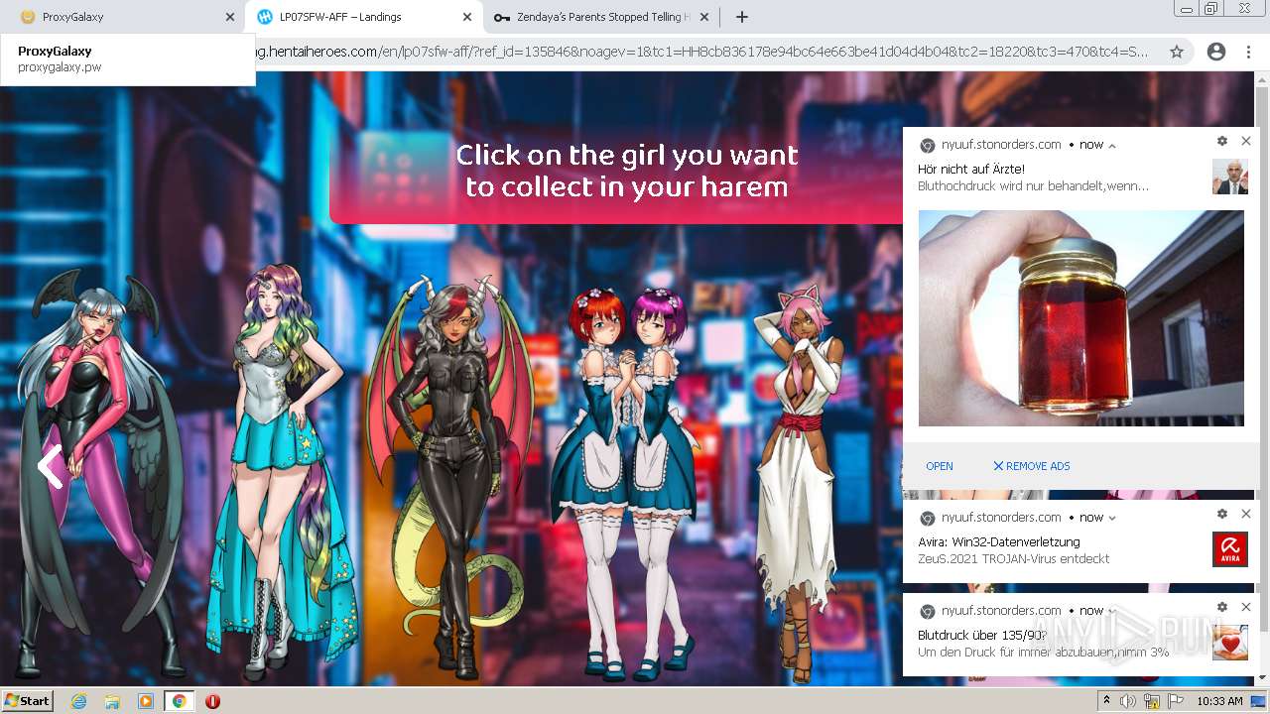The image size is (1270, 714).
Task: Switch to the LP07SFW-AFF – Landings tab
Action: click(363, 17)
